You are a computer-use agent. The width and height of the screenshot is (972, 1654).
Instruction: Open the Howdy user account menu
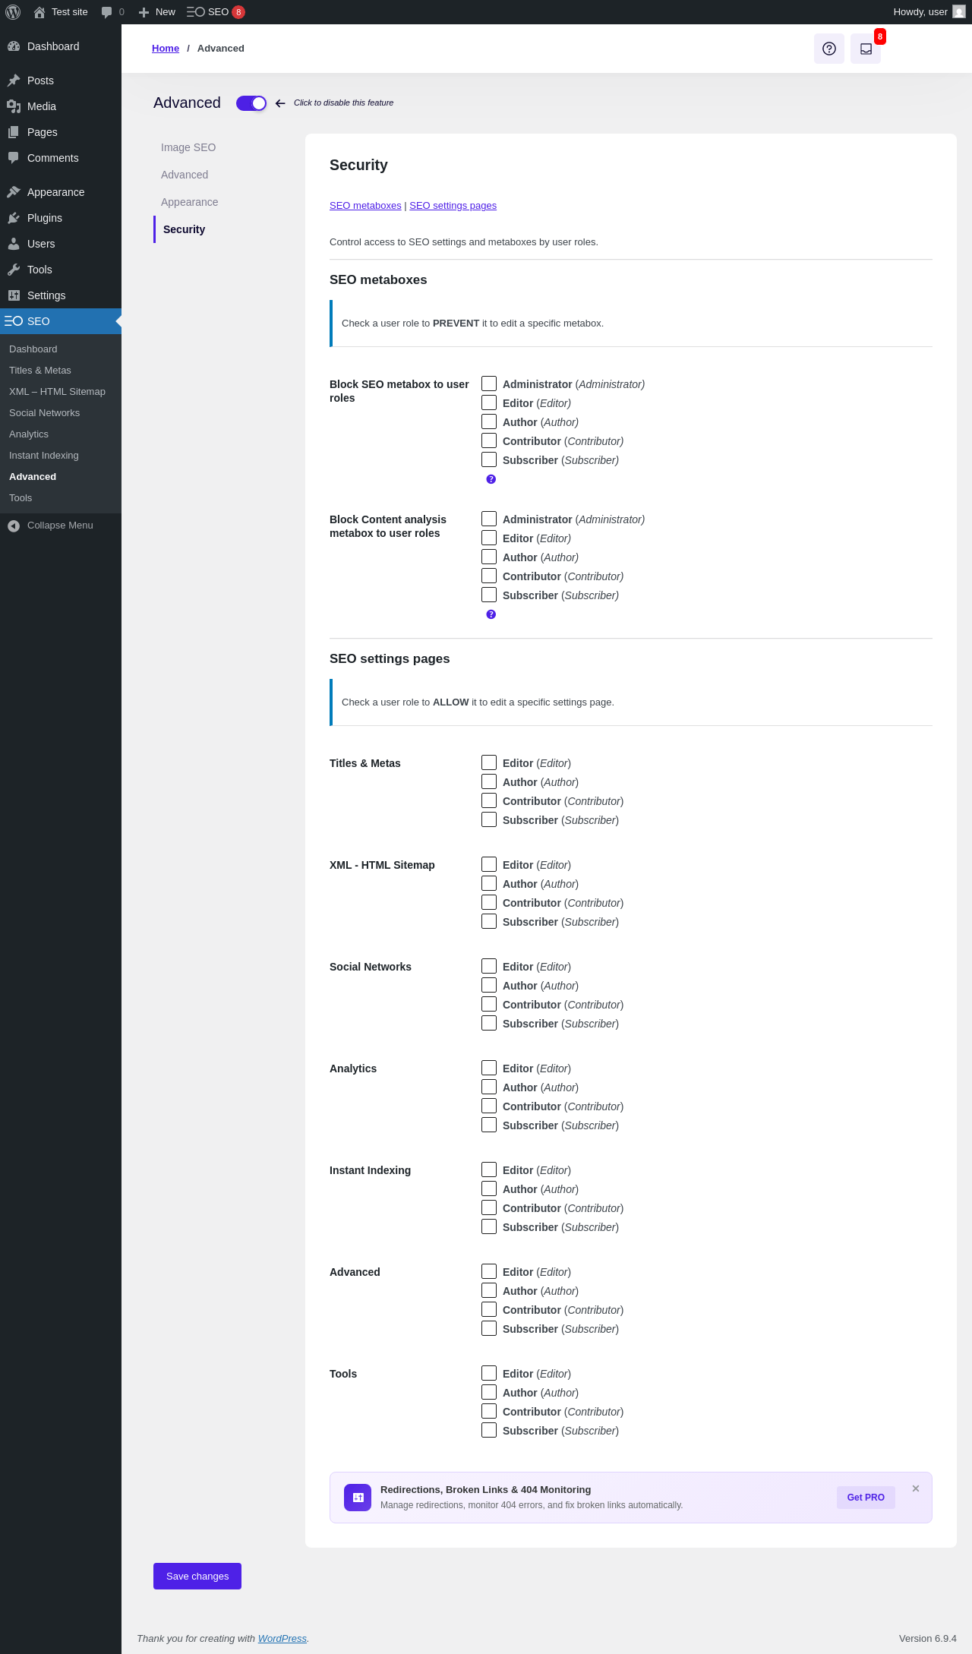point(928,12)
